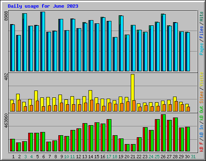Click the green kB bar for day 17
The image size is (206, 161).
110,135
